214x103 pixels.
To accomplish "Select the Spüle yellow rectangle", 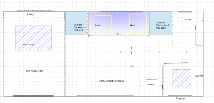I will 102,23.
